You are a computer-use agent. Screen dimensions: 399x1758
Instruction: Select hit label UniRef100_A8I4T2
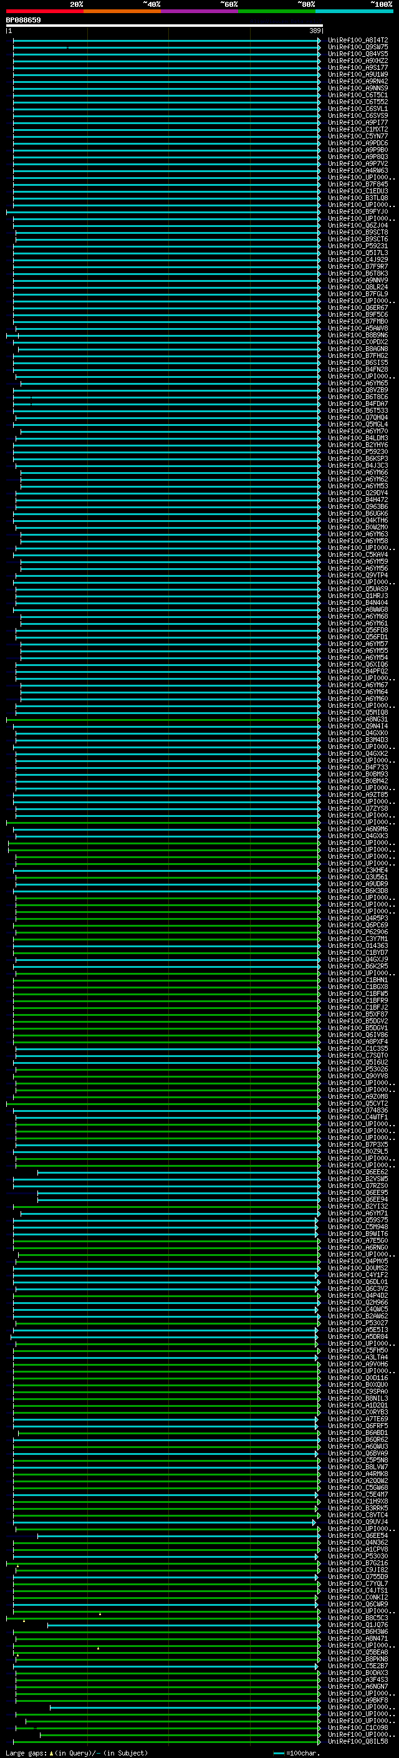pyautogui.click(x=358, y=41)
